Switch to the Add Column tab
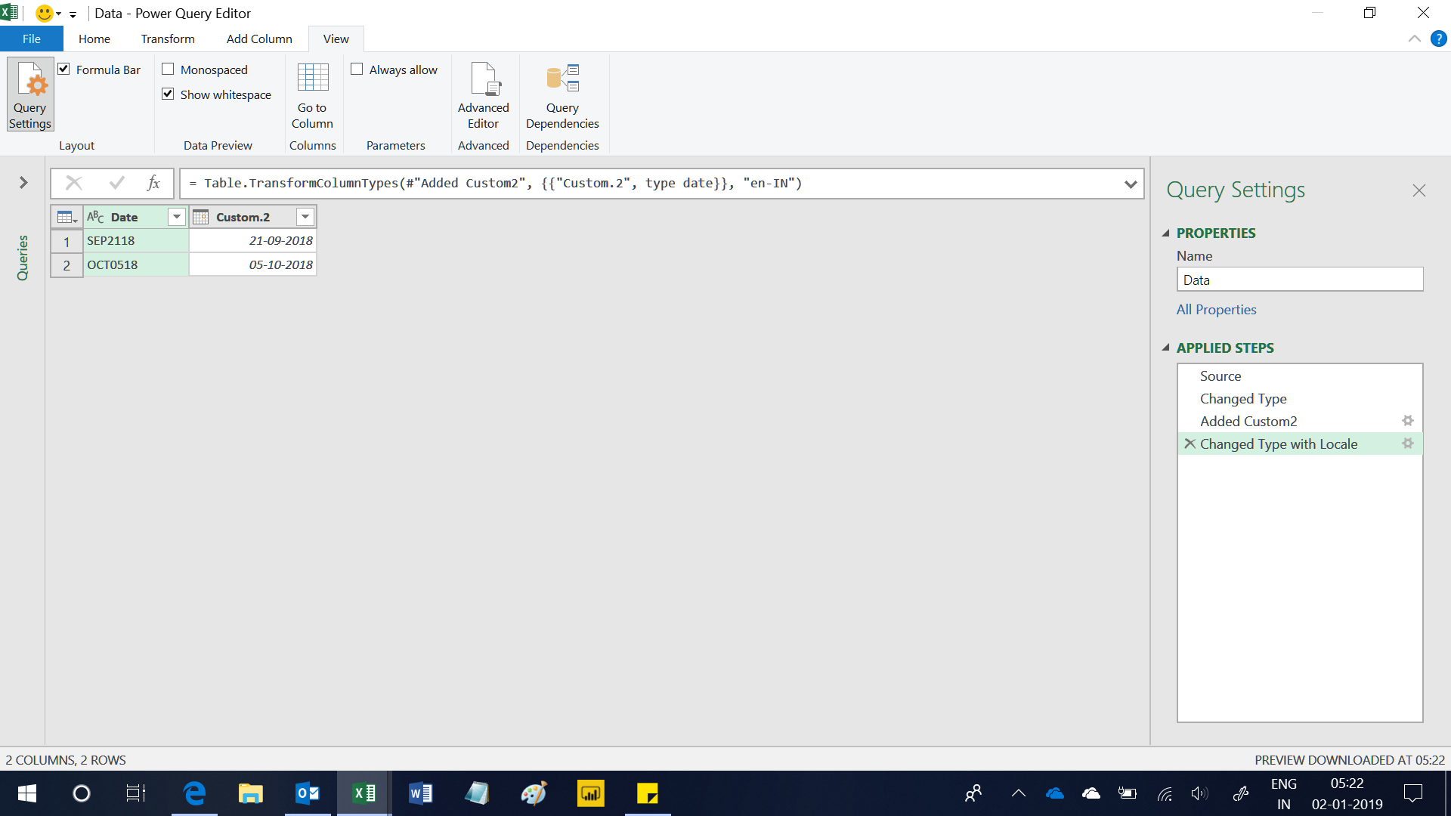The height and width of the screenshot is (816, 1451). pyautogui.click(x=259, y=39)
